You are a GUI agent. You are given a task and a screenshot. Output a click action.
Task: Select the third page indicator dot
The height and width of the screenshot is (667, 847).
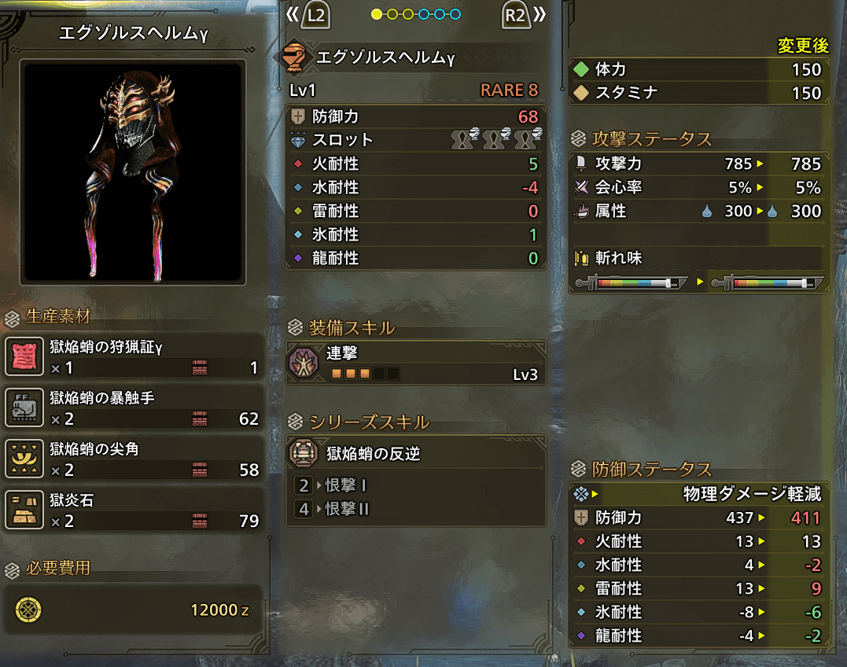tap(408, 14)
